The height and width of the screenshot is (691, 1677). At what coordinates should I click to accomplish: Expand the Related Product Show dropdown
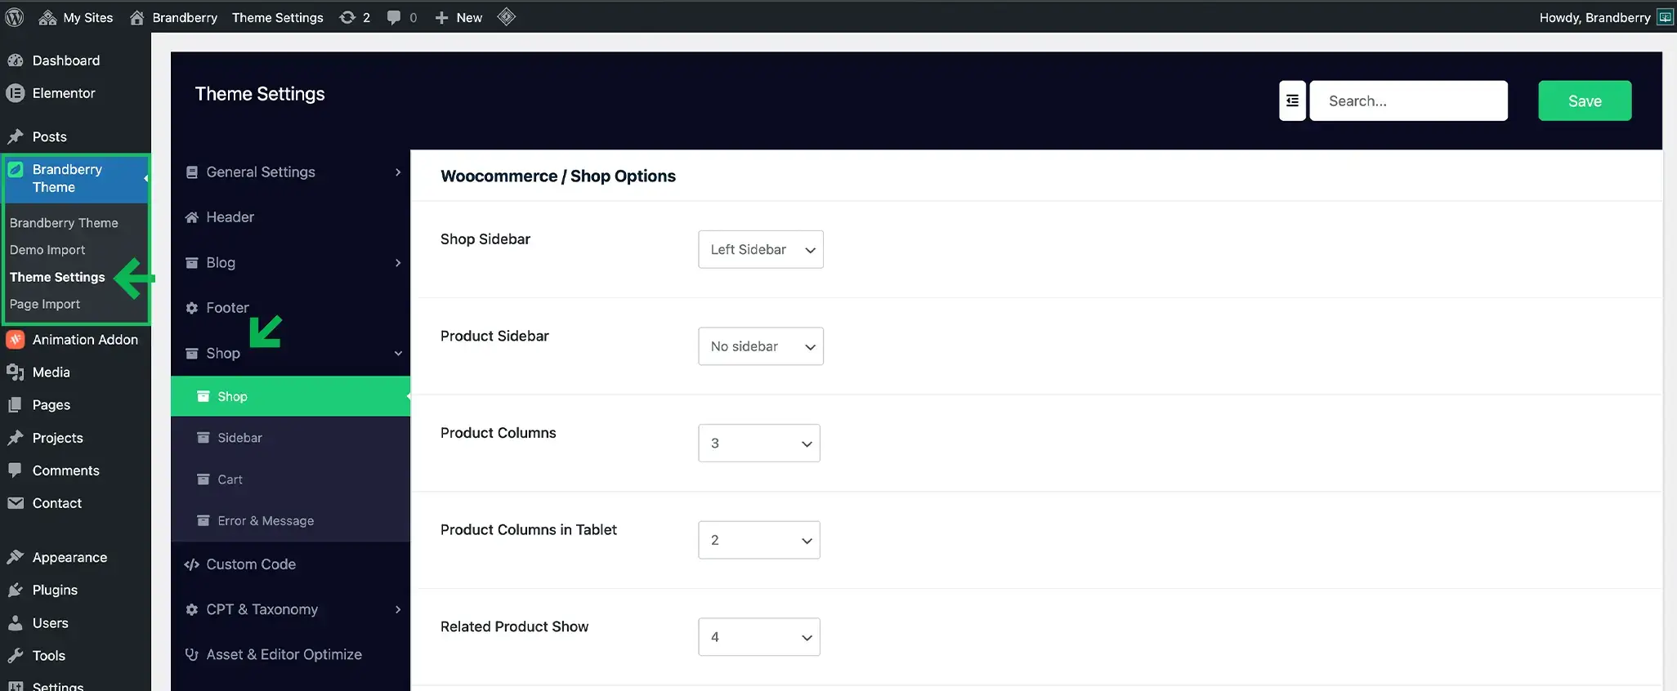[x=758, y=637]
